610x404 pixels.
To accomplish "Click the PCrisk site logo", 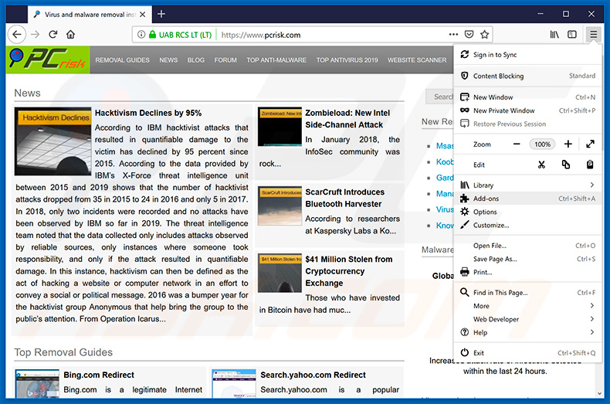I will (x=48, y=59).
